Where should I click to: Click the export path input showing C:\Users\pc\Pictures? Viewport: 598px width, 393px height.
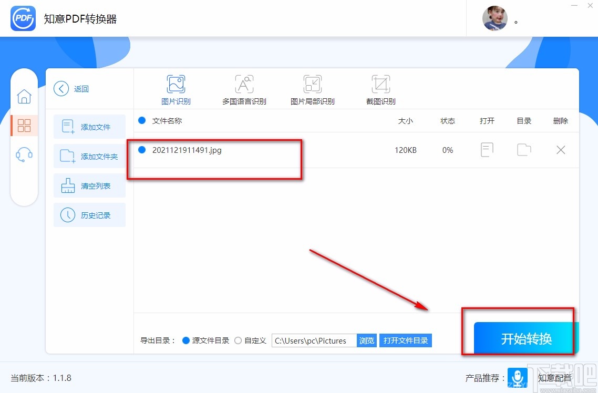pos(313,340)
